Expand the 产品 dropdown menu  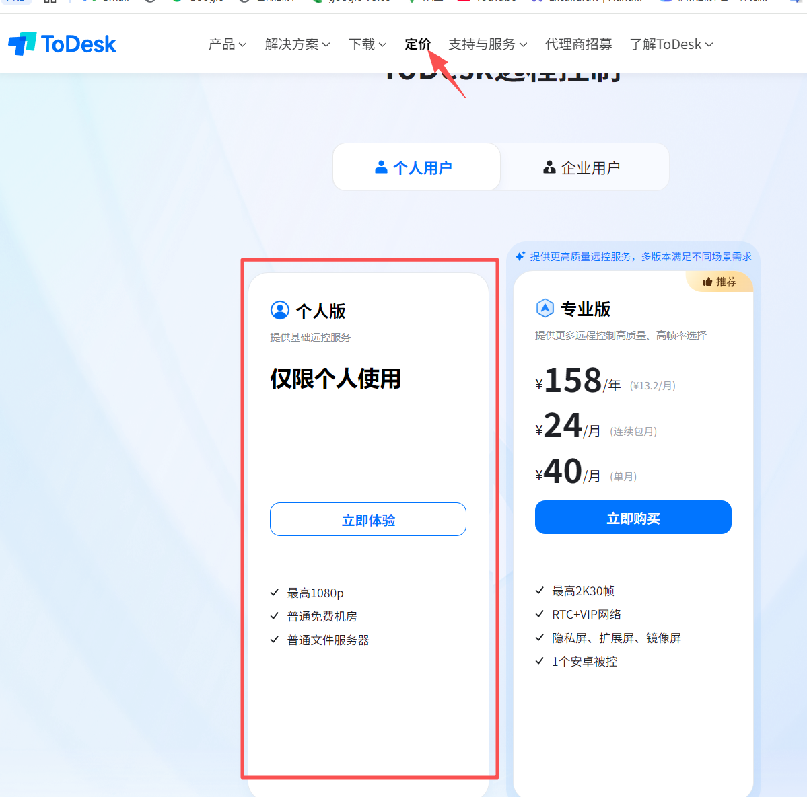[x=227, y=44]
